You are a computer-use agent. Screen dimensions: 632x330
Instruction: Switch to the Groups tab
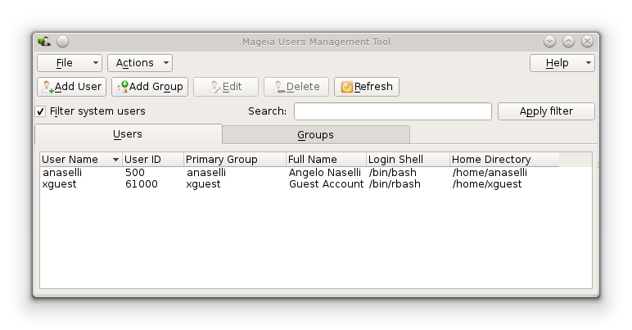click(x=316, y=134)
